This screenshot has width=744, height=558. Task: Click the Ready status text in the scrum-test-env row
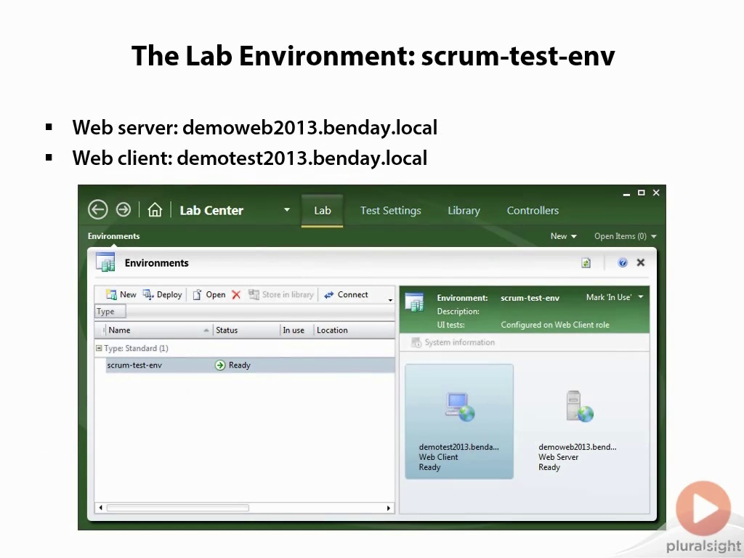click(x=240, y=365)
